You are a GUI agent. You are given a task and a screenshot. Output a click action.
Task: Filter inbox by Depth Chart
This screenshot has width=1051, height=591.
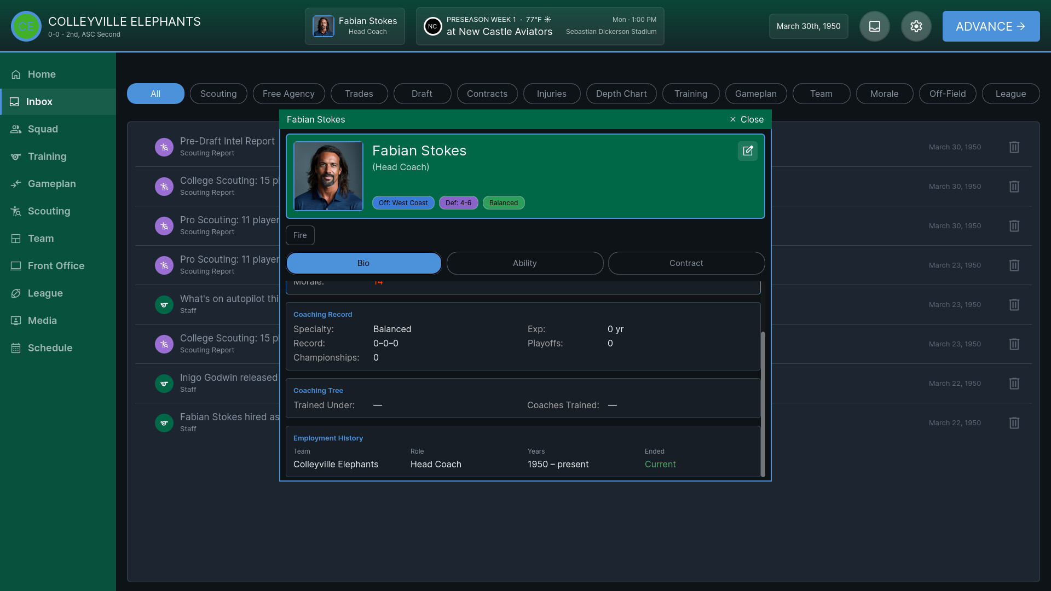click(621, 94)
